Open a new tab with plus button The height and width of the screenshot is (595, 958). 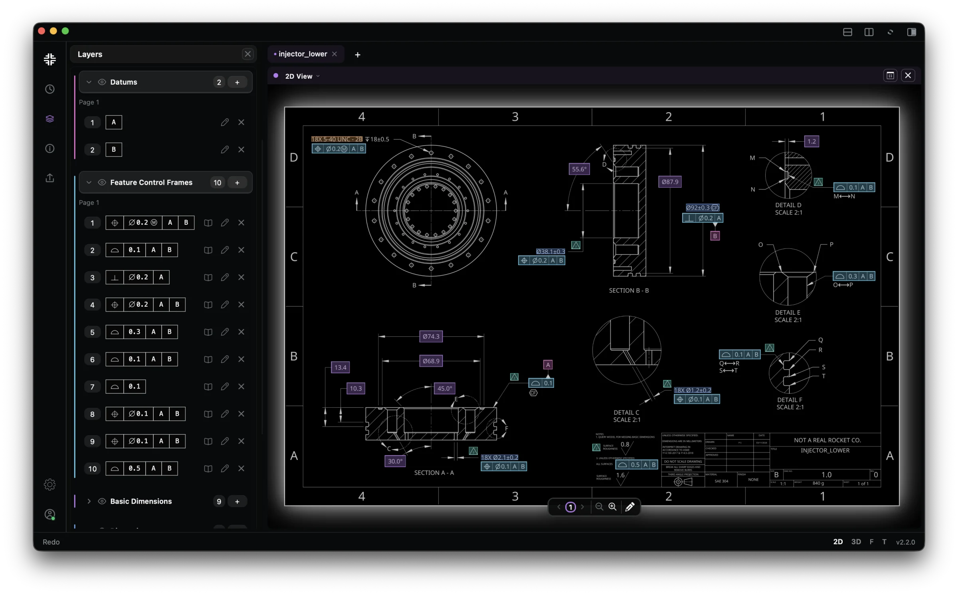[358, 55]
